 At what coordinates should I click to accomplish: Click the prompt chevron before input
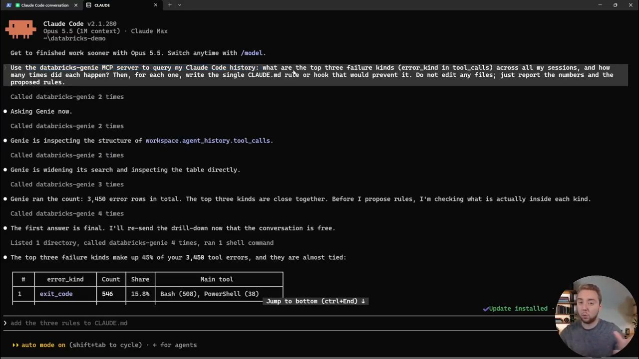[x=5, y=323]
